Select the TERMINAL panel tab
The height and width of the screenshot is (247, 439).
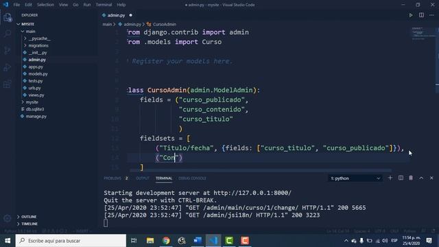164,178
